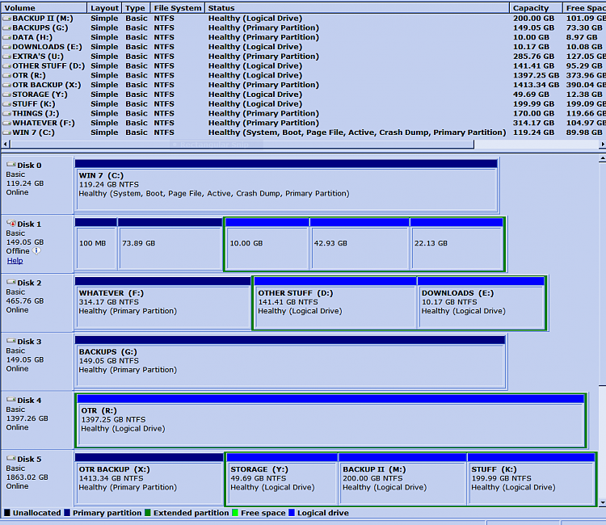Click the info icon next to Offline
Screen dimensions: 606x525
point(36,250)
